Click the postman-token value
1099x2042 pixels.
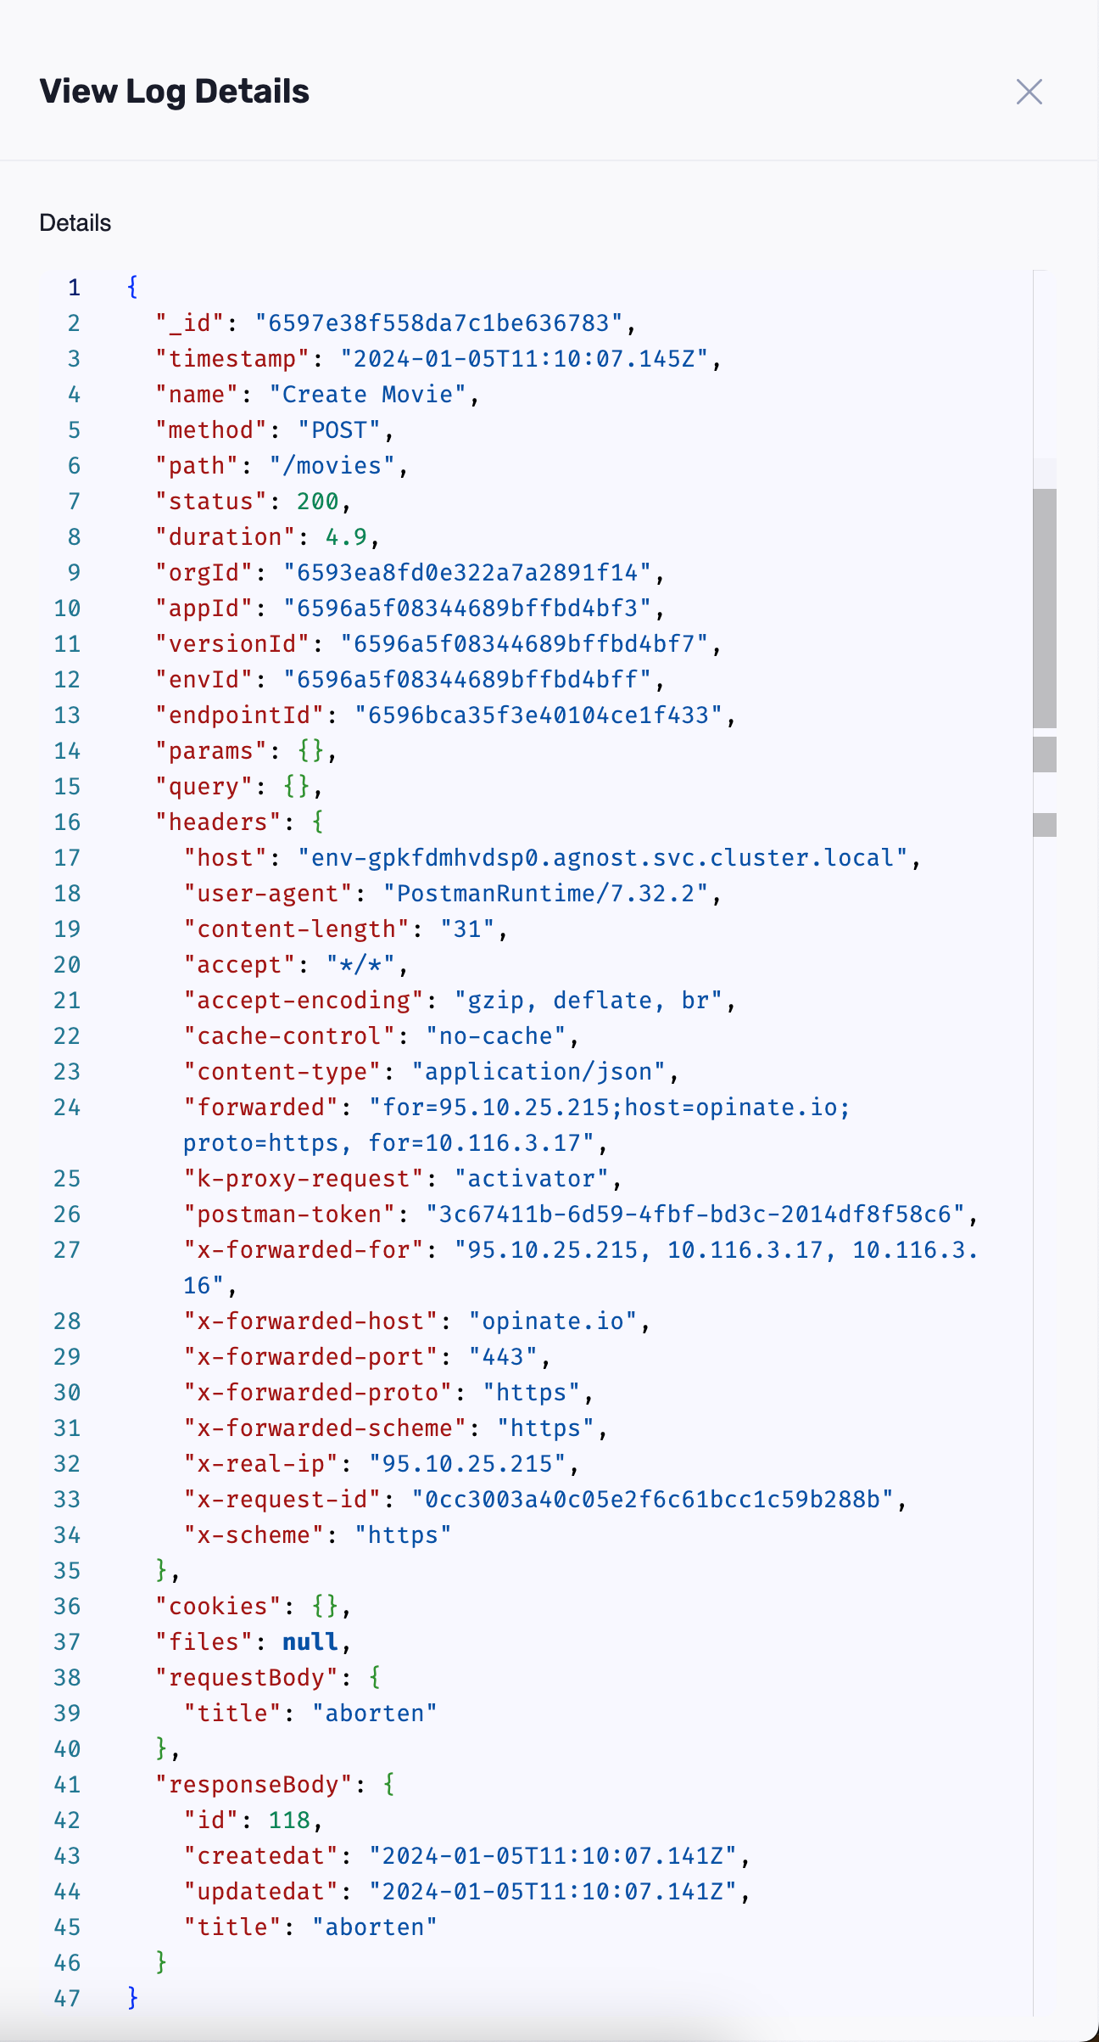point(695,1215)
